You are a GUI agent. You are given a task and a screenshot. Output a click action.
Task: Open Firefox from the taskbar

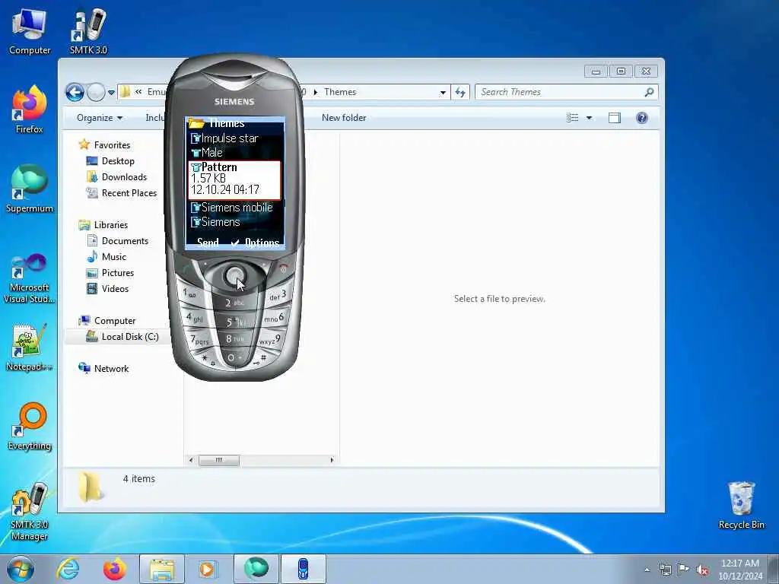pos(114,569)
